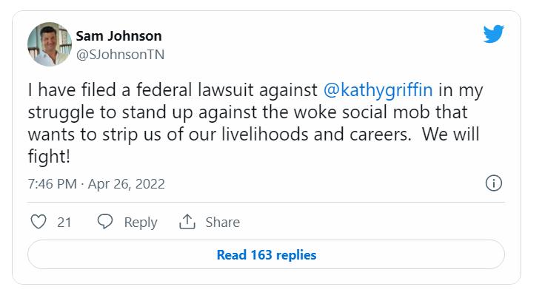Click the tweet line starting 'struggle to stand'
Screen dimensions: 542x295
coord(247,112)
